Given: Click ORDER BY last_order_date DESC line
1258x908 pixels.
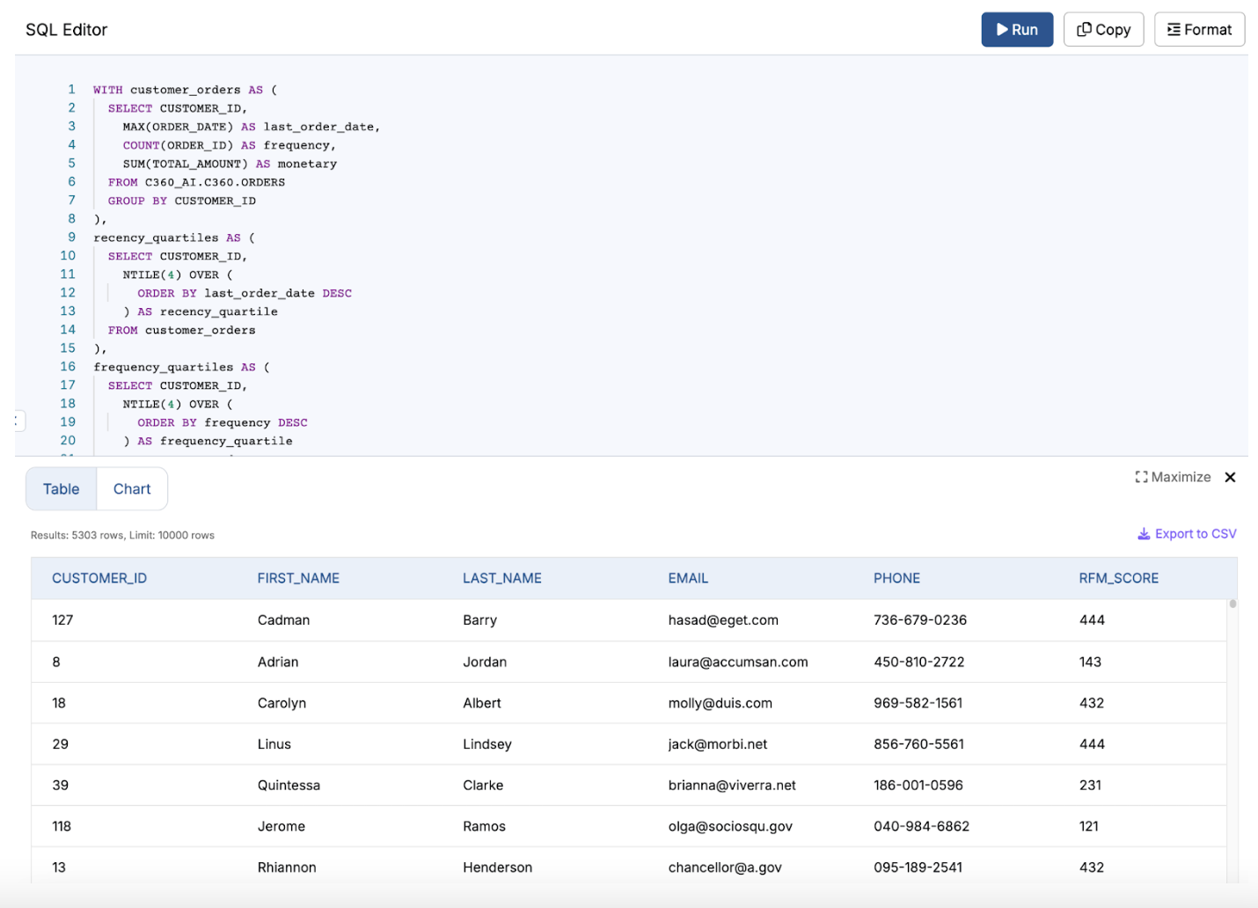Looking at the screenshot, I should (x=245, y=293).
